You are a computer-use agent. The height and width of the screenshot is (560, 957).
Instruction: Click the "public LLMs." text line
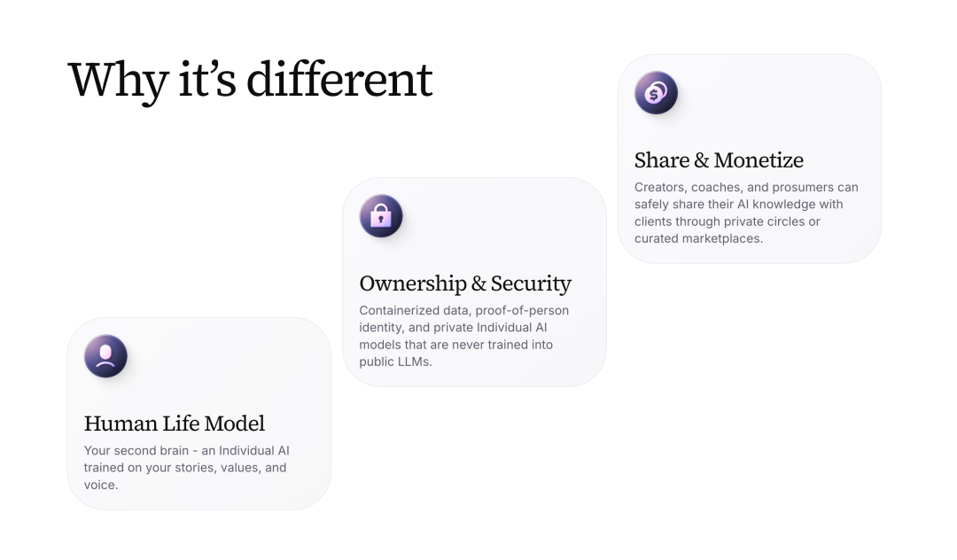395,362
